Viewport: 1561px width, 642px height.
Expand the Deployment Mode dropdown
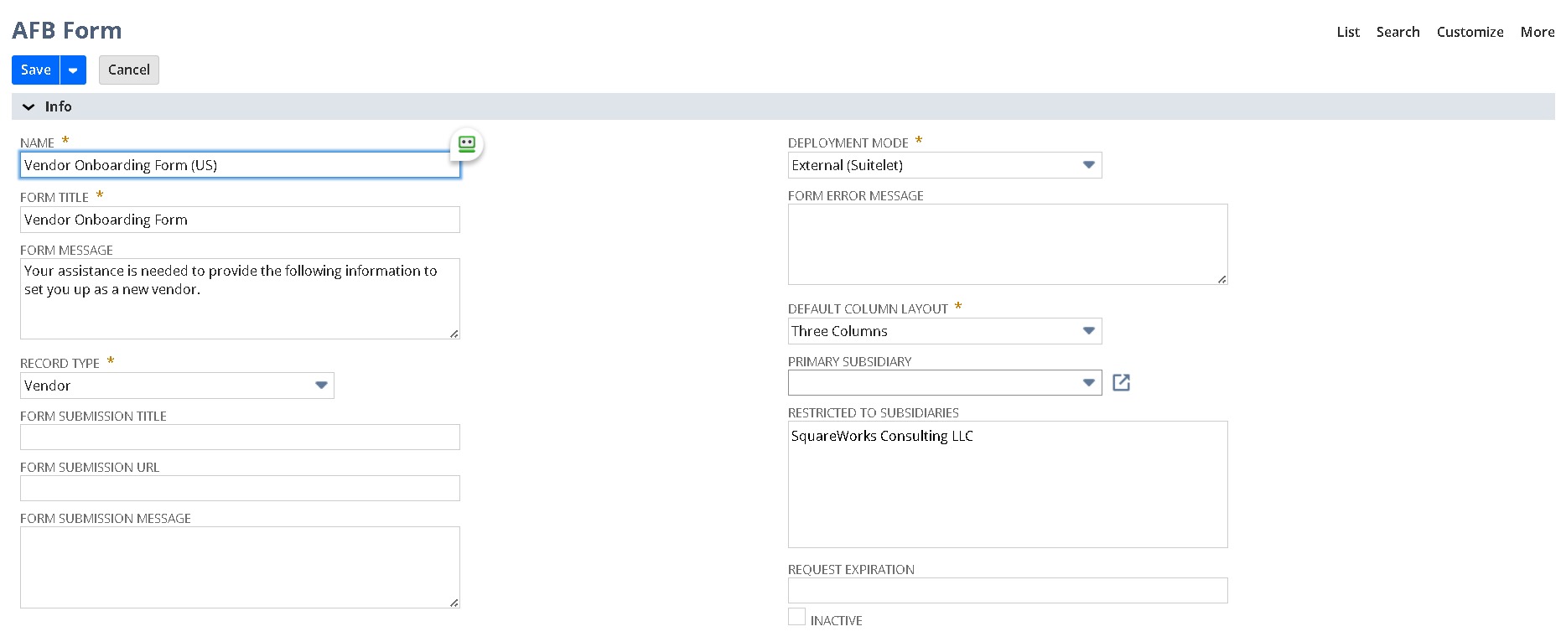tap(1088, 165)
